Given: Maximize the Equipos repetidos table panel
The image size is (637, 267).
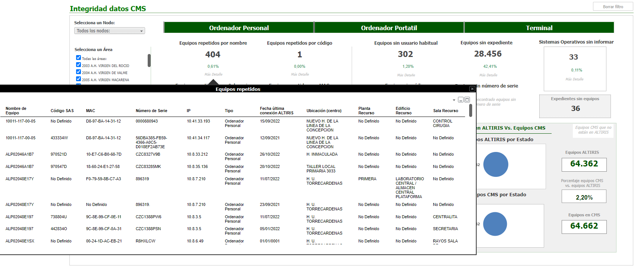Looking at the screenshot, I should coord(467,100).
